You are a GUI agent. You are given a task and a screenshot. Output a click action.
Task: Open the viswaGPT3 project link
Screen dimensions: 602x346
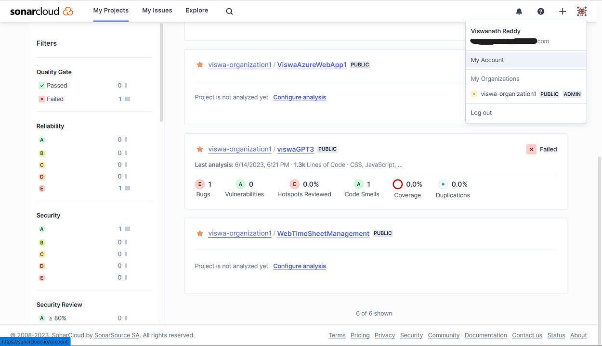click(x=296, y=149)
